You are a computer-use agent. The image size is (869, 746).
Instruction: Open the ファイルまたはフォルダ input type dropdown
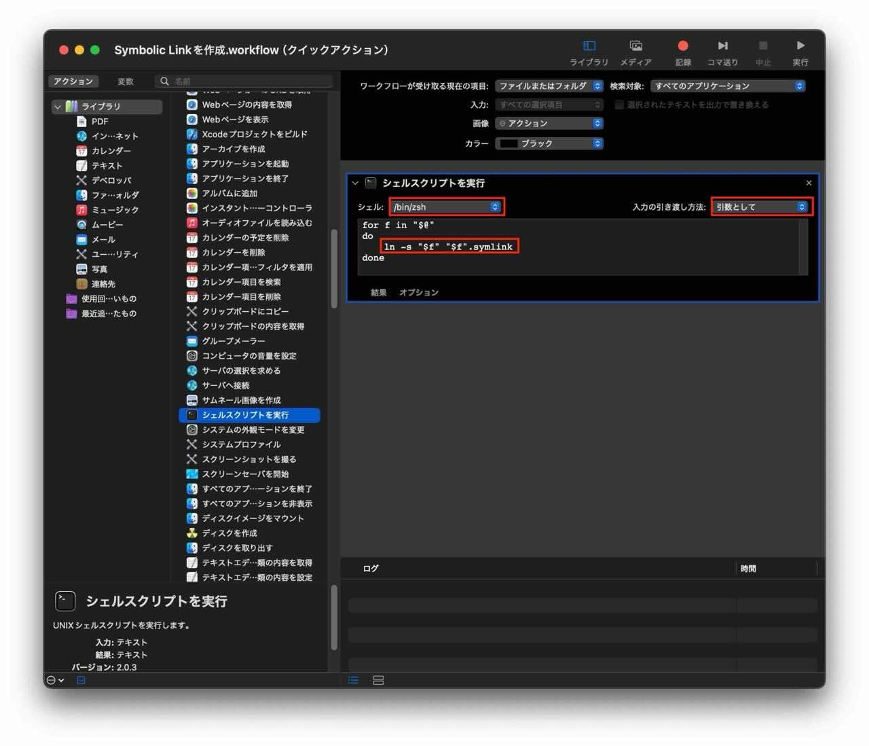(x=549, y=86)
